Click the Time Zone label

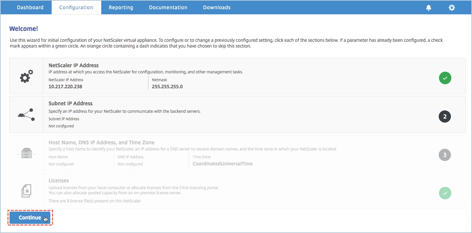point(202,157)
